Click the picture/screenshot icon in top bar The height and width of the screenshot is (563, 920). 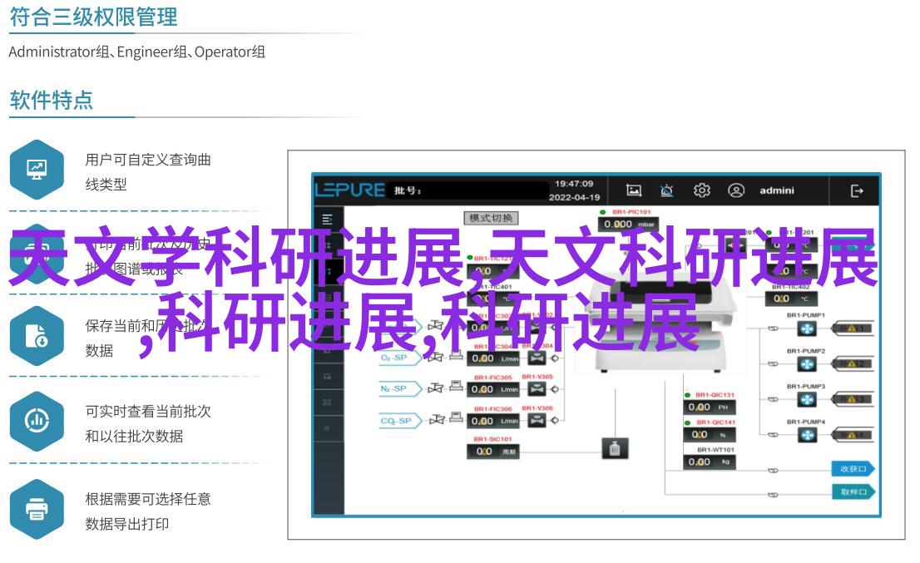[x=634, y=190]
